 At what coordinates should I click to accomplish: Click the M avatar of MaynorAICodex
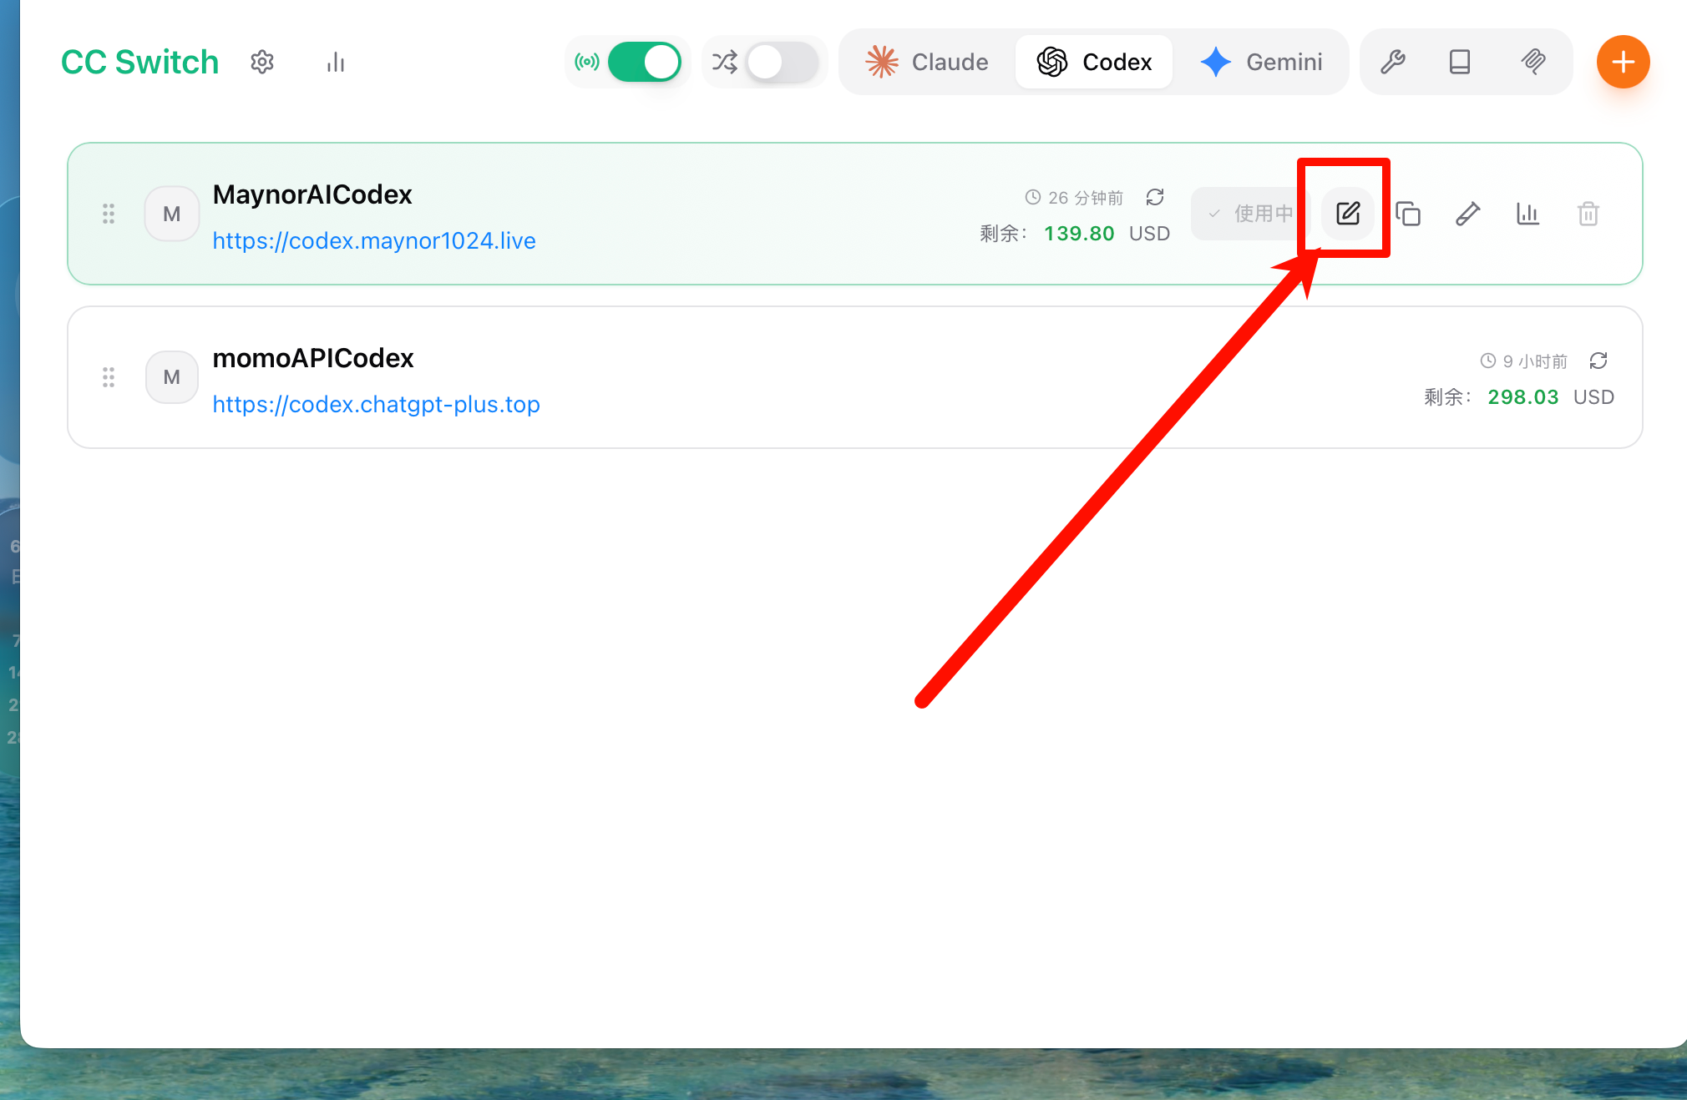coord(172,214)
